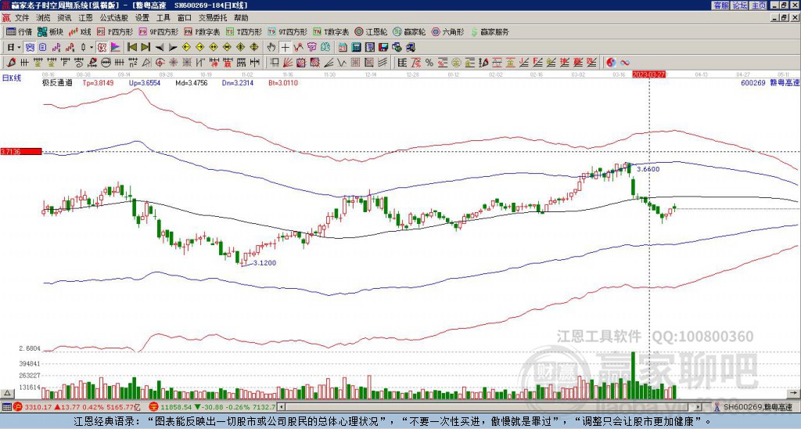Image resolution: width=801 pixels, height=429 pixels.
Task: Open the 江恩 menu
Action: (x=85, y=17)
